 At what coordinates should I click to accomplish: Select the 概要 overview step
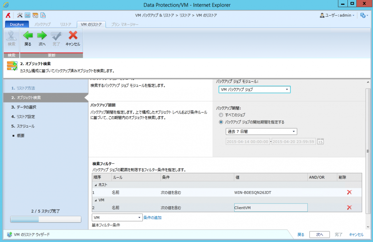coord(20,136)
